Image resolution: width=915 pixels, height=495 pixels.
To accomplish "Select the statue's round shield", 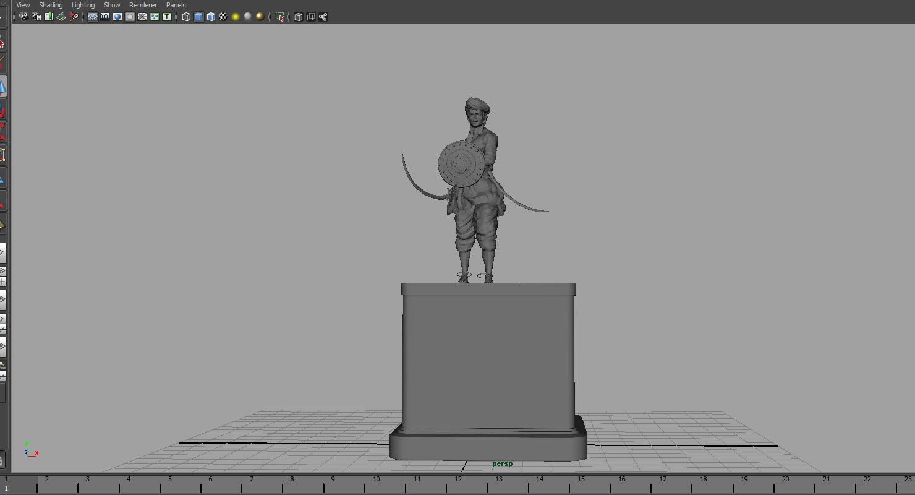I will click(x=461, y=164).
